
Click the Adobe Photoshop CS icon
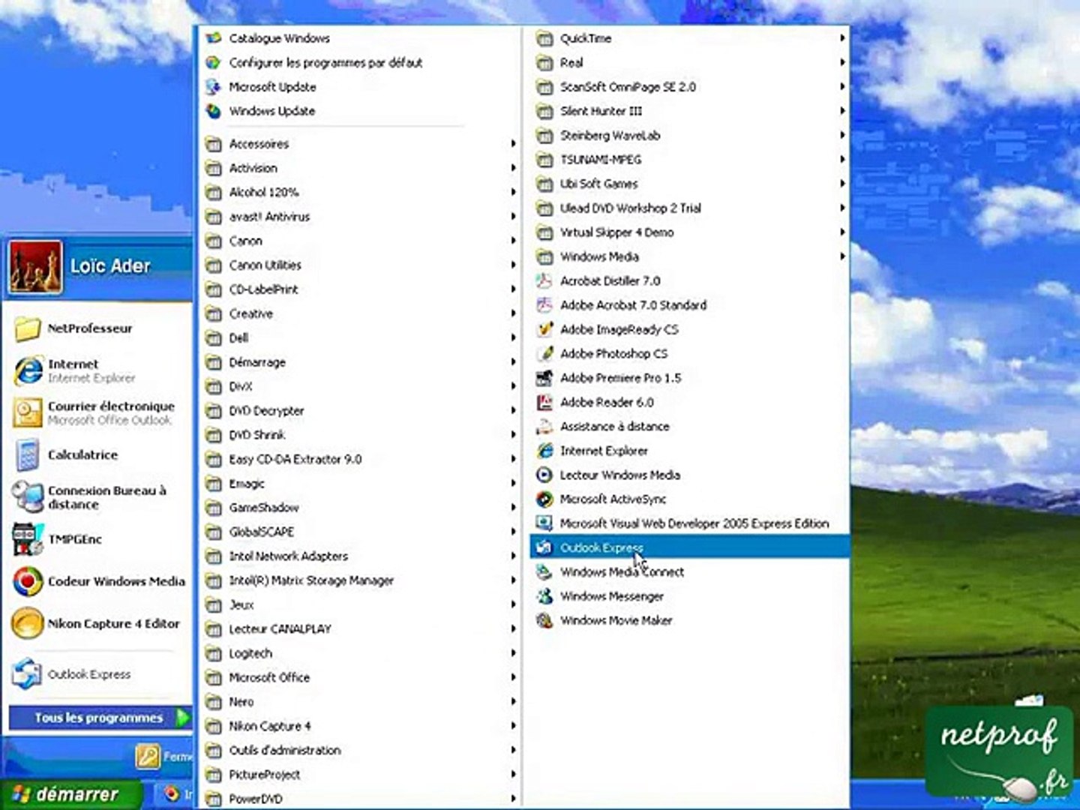click(544, 354)
